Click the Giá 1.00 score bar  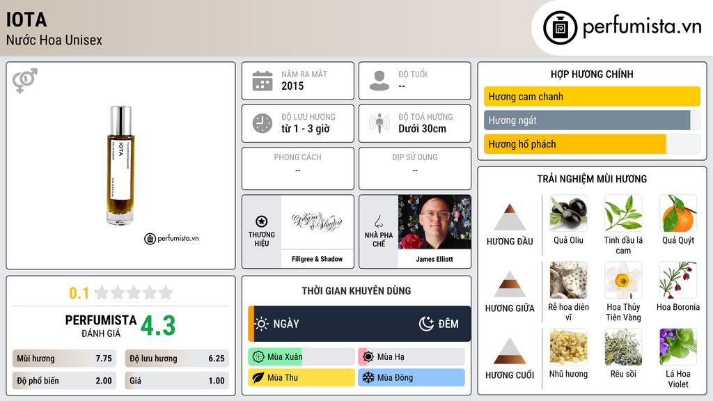point(177,381)
